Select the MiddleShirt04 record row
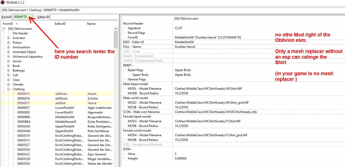Viewport: 345px width, 167px height. click(57, 117)
